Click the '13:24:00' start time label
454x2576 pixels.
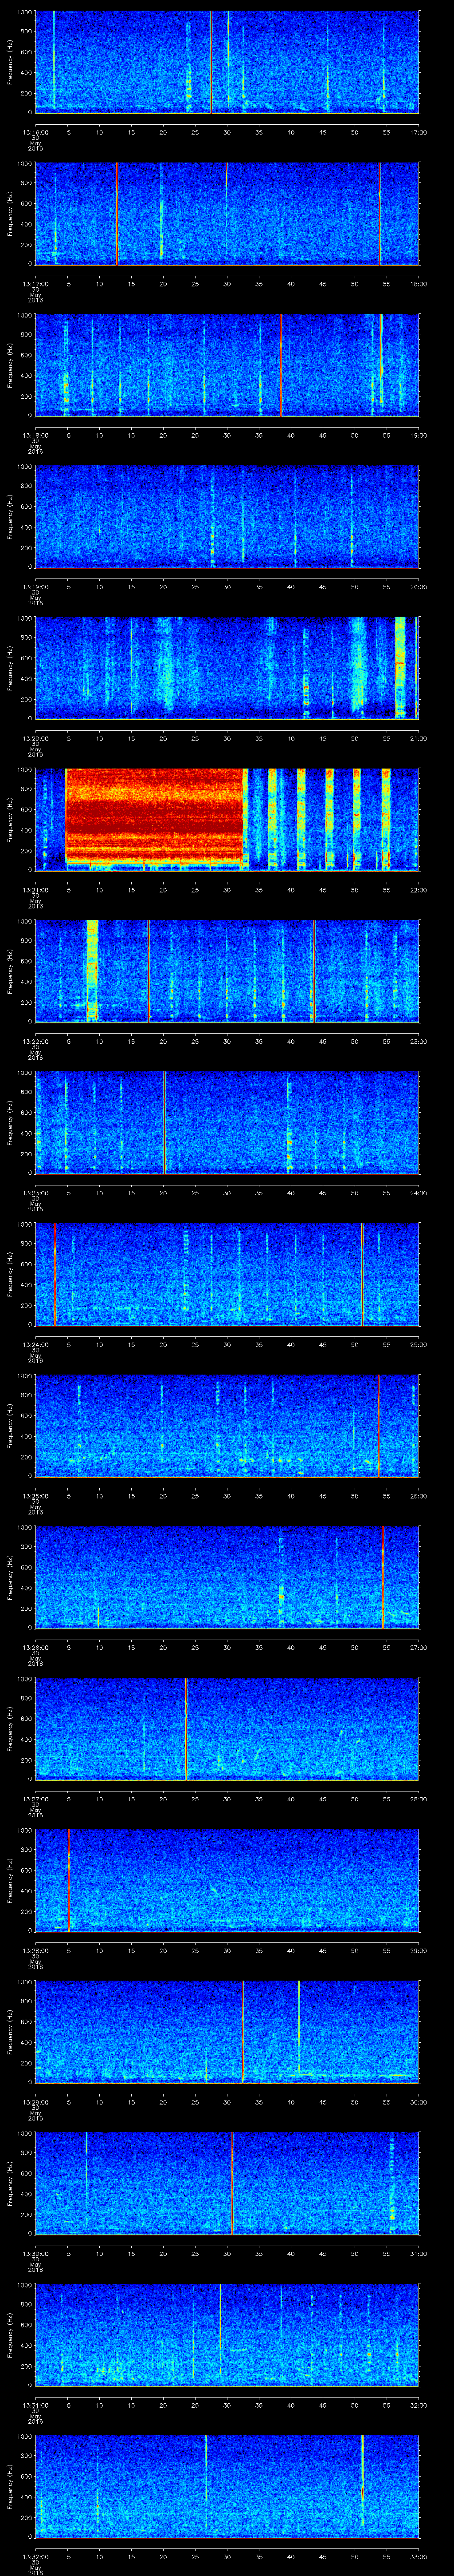[x=35, y=1343]
